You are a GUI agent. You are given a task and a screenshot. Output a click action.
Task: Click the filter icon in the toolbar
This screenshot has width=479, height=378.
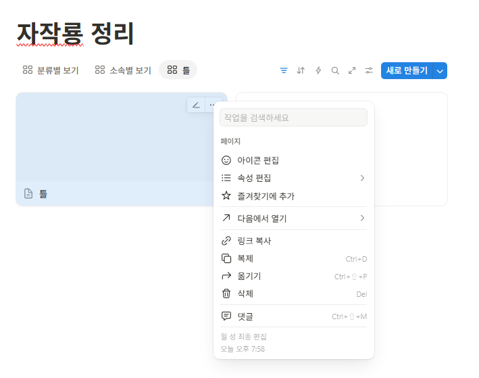284,70
